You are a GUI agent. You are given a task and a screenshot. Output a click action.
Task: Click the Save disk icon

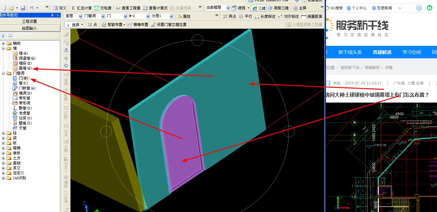(23, 8)
